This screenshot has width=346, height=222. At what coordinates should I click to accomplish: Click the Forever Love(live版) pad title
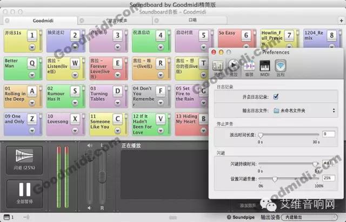[x=99, y=69]
